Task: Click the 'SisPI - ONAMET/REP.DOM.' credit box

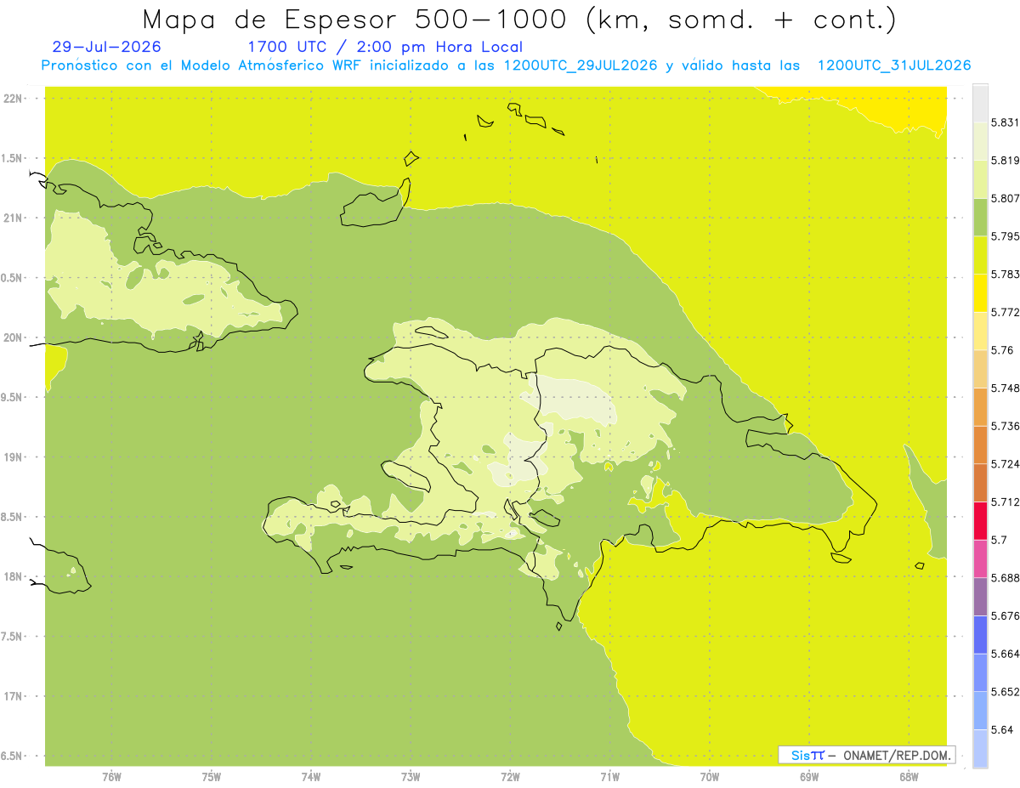Action: point(866,755)
